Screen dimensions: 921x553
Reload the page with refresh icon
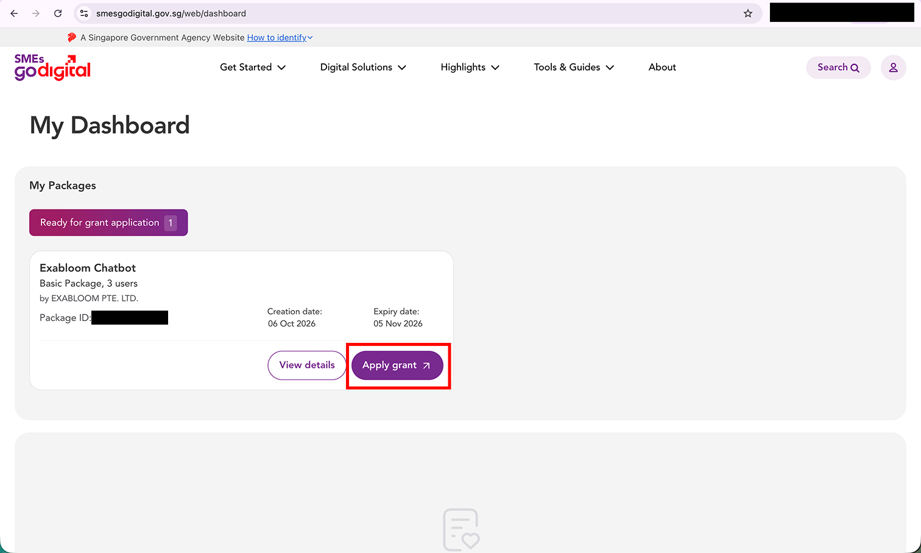(x=58, y=13)
